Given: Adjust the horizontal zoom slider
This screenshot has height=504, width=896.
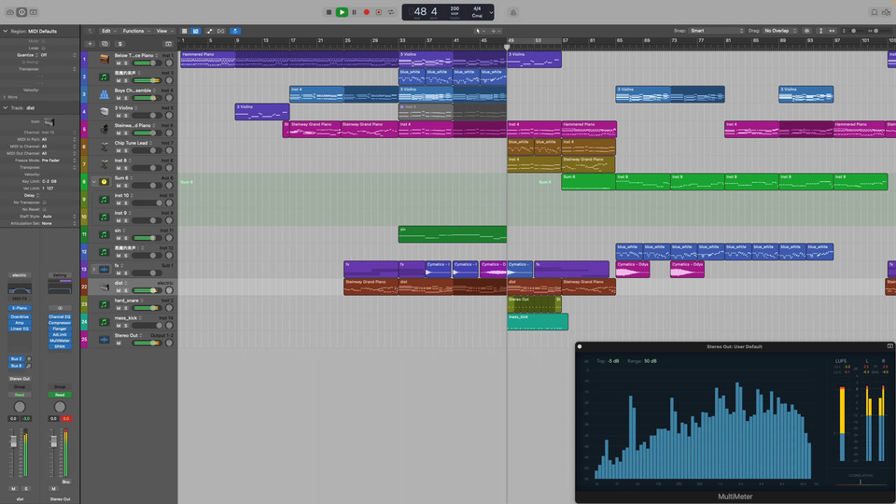Looking at the screenshot, I should pyautogui.click(x=877, y=31).
